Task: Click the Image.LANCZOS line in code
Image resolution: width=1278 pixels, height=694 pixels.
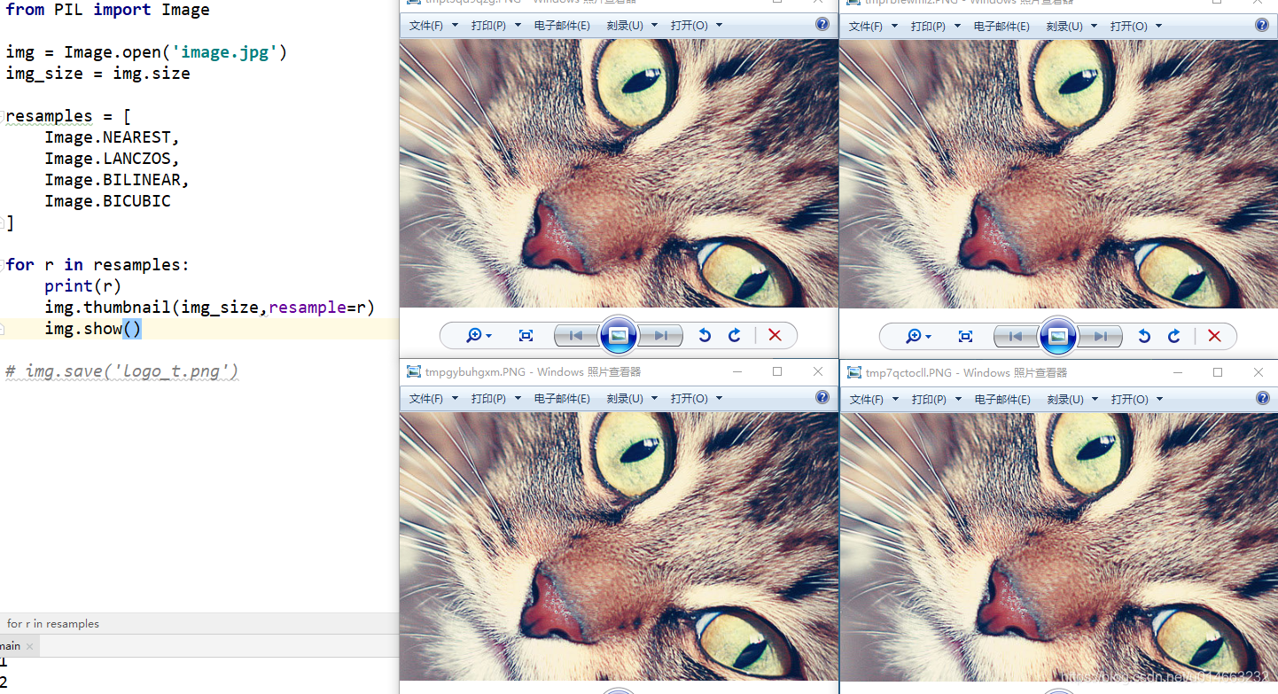Action: tap(112, 159)
